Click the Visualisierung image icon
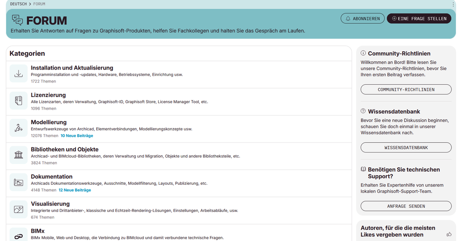The height and width of the screenshot is (241, 462). click(x=18, y=209)
